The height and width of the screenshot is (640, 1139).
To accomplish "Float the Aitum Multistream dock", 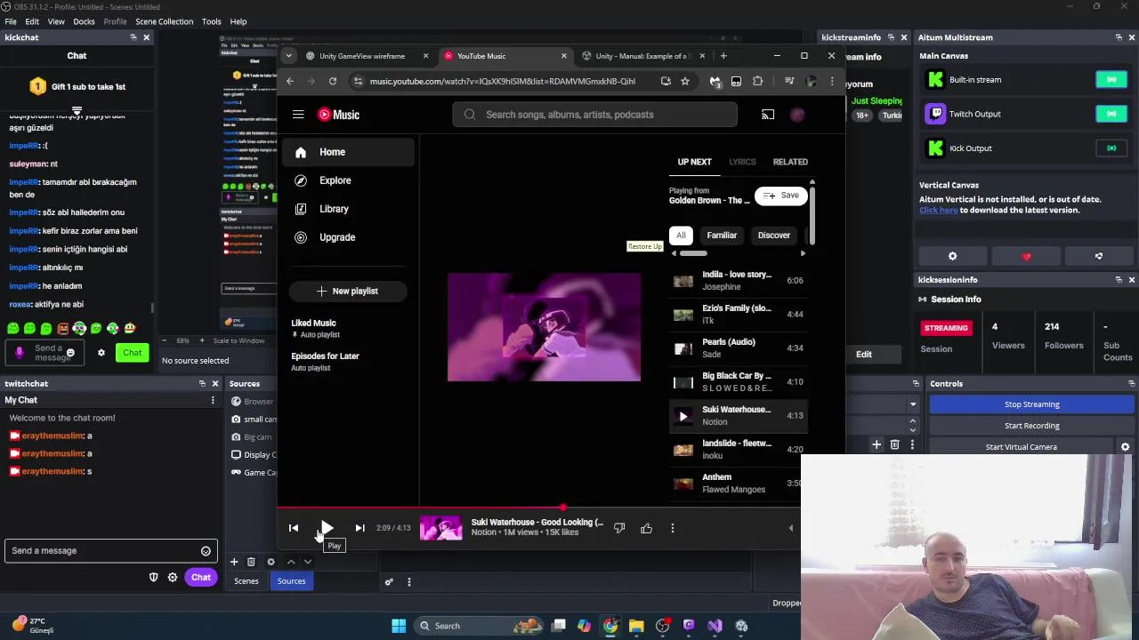I will pos(1119,37).
